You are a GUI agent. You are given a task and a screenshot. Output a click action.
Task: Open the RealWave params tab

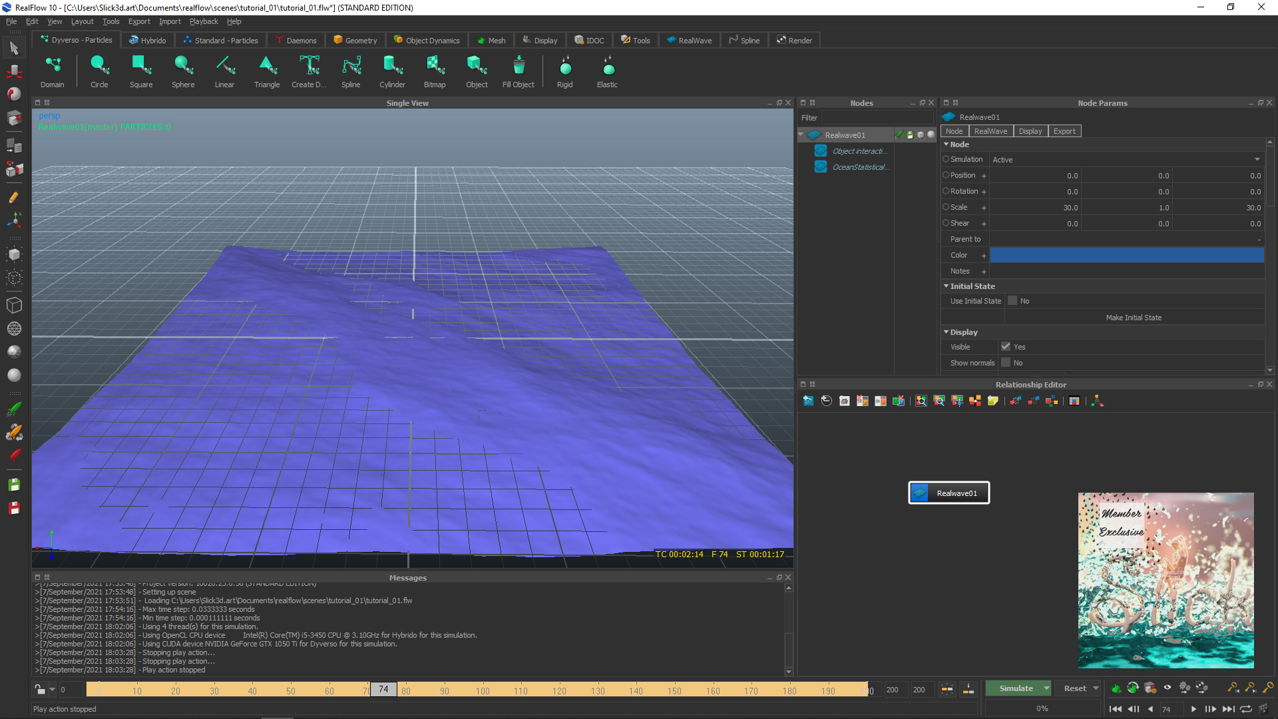[990, 131]
